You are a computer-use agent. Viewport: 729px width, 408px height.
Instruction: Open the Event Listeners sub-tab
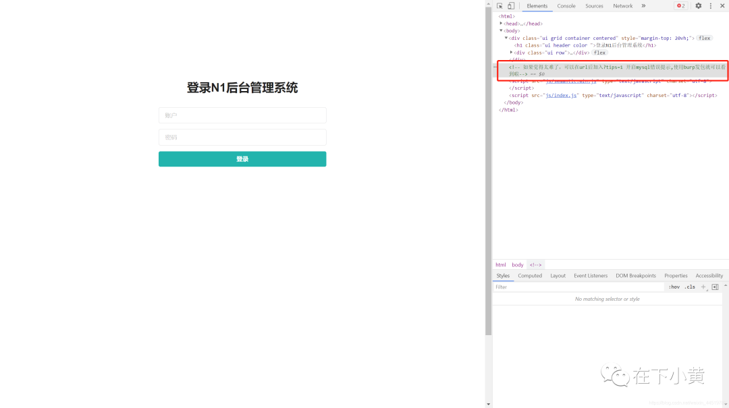tap(591, 276)
